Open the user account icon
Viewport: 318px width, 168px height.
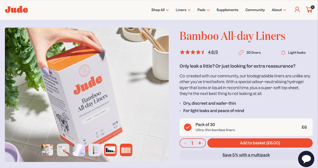point(297,10)
